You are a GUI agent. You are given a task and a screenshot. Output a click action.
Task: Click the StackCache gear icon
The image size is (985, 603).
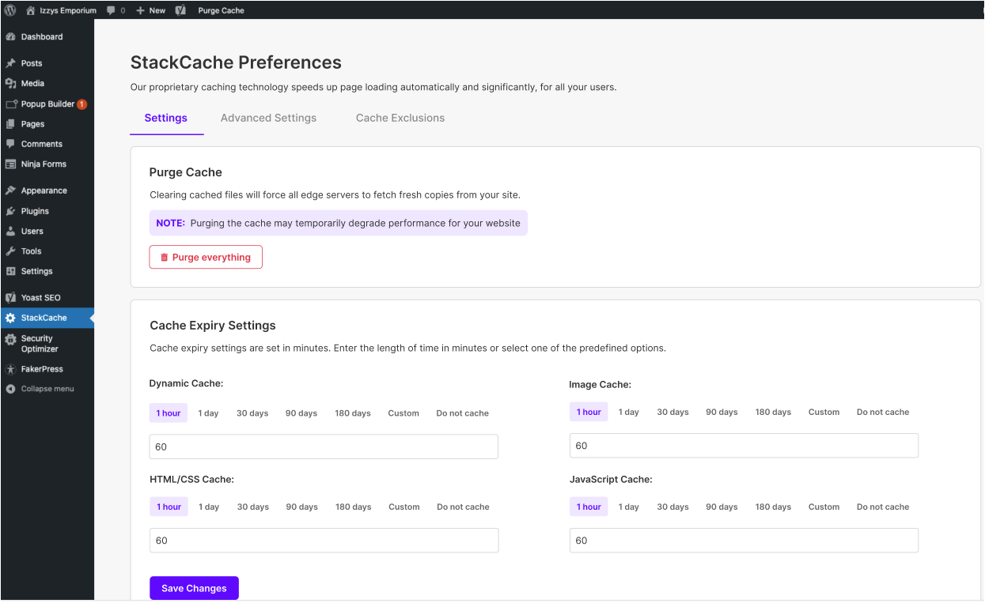coord(10,318)
